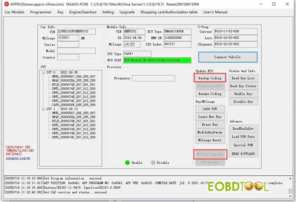Click the Connect Vehcile button

point(228,57)
